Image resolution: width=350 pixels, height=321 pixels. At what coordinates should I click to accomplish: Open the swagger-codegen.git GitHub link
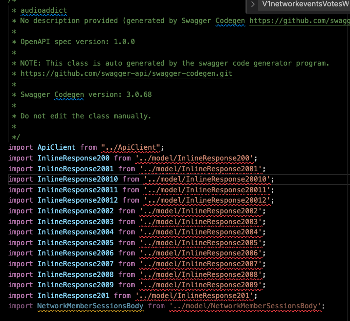pos(126,73)
